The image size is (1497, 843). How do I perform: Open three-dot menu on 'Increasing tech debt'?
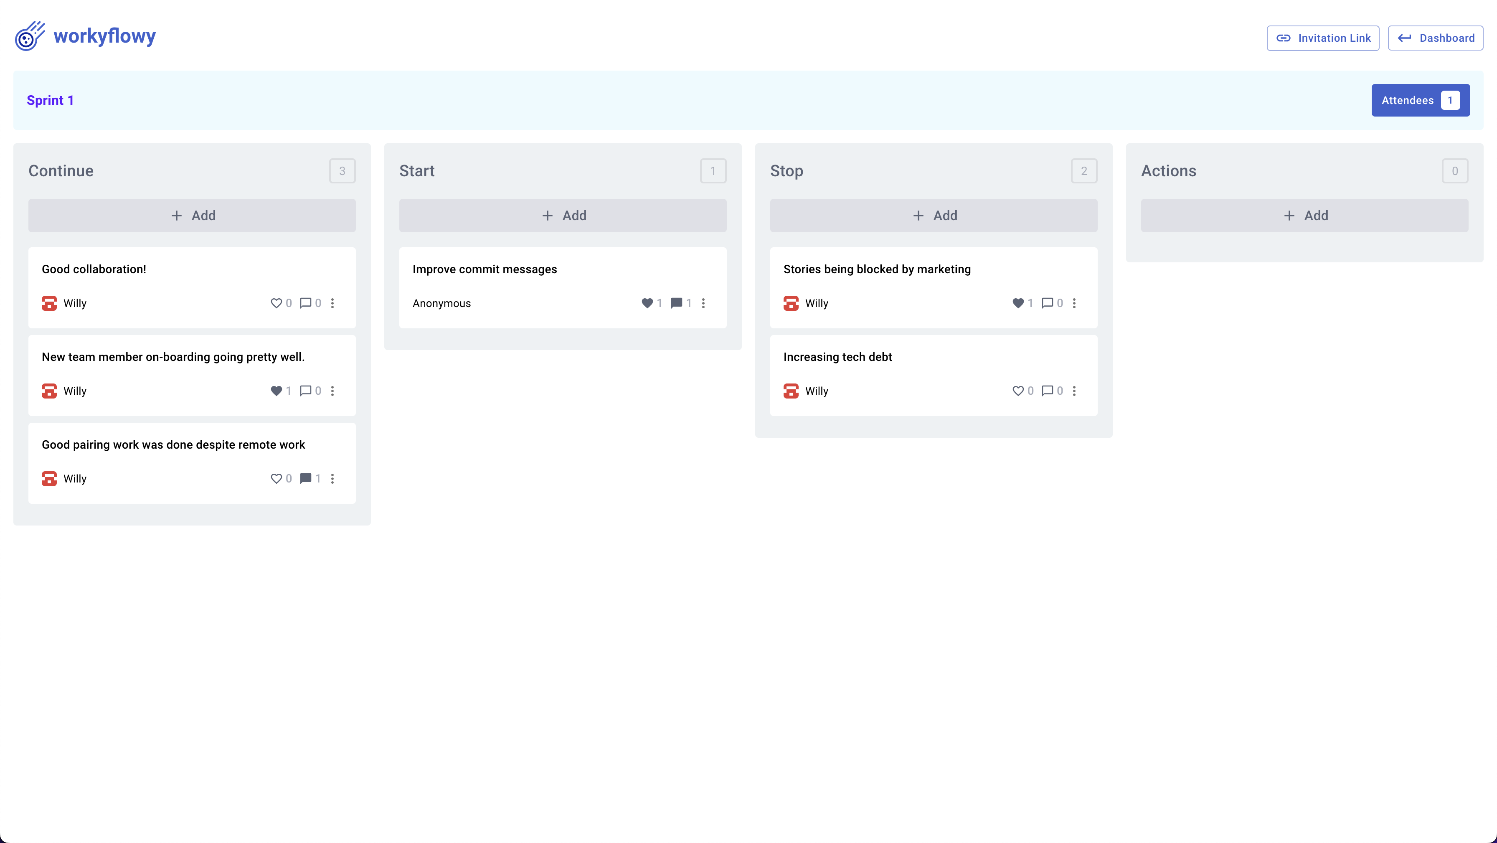(1074, 391)
